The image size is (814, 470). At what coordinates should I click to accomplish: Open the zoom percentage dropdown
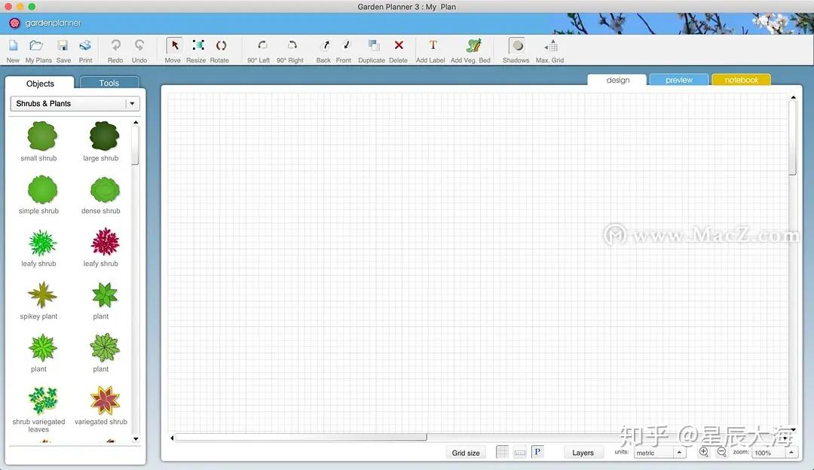pyautogui.click(x=770, y=452)
